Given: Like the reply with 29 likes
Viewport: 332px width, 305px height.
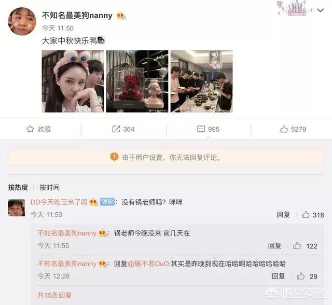Looking at the screenshot, I should (301, 276).
